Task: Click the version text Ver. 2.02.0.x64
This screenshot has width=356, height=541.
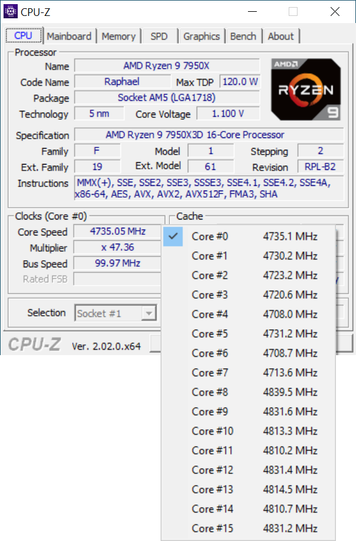Action: click(106, 346)
